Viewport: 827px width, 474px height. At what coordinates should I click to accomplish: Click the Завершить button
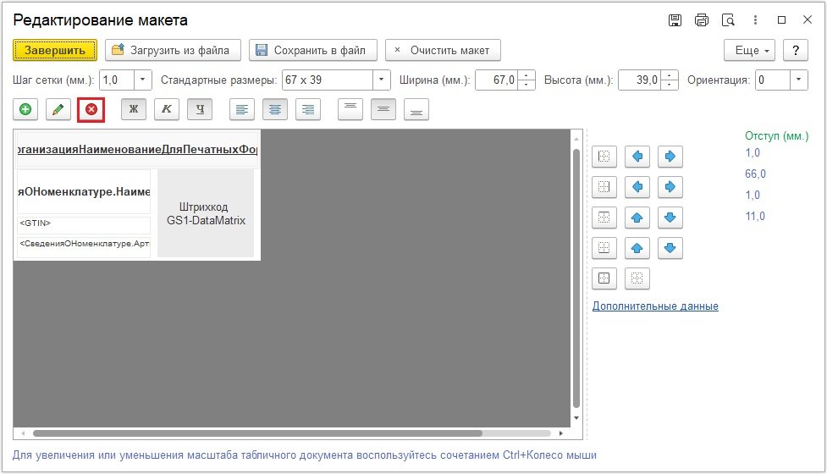click(x=55, y=51)
